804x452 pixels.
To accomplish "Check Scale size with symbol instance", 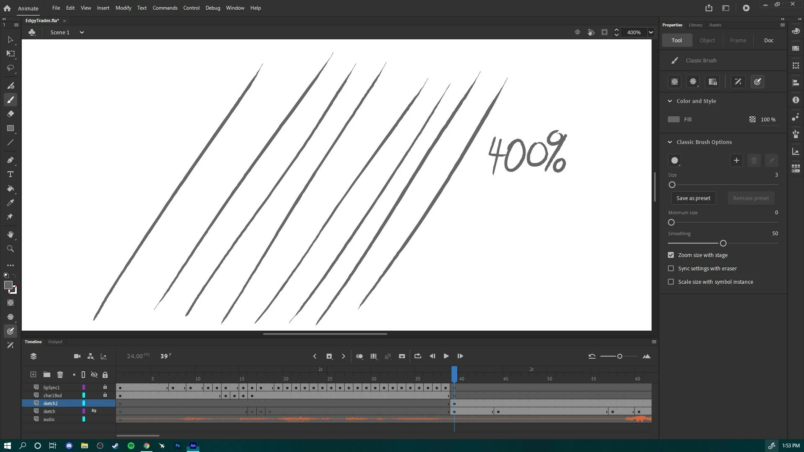I will click(671, 282).
